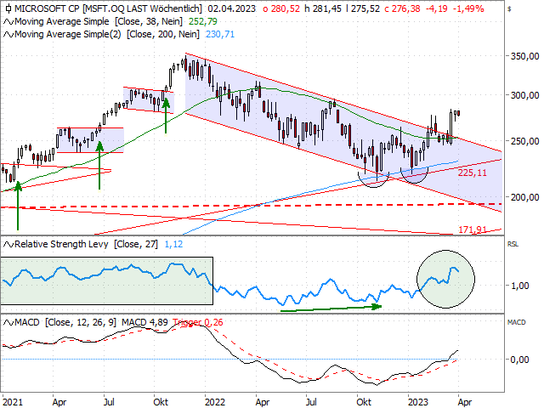Click the open value o 280,52
Image resolution: width=544 pixels, height=408 pixels.
tap(281, 8)
